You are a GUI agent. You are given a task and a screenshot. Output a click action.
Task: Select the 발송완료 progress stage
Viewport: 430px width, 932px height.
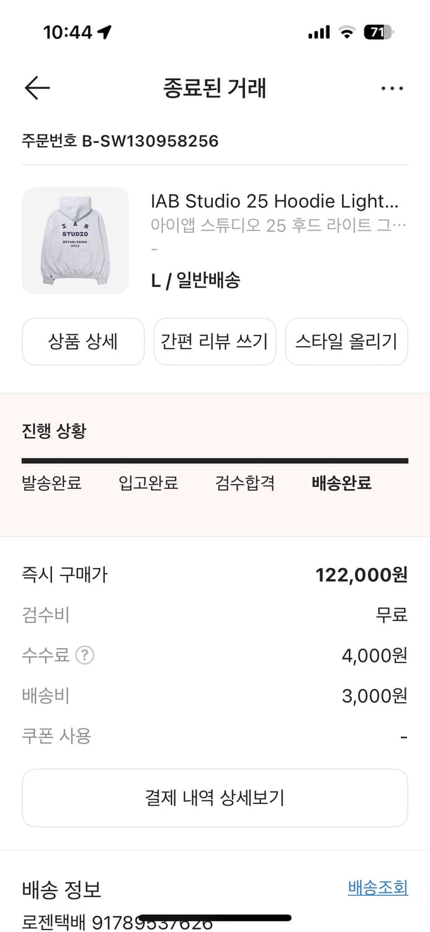52,483
